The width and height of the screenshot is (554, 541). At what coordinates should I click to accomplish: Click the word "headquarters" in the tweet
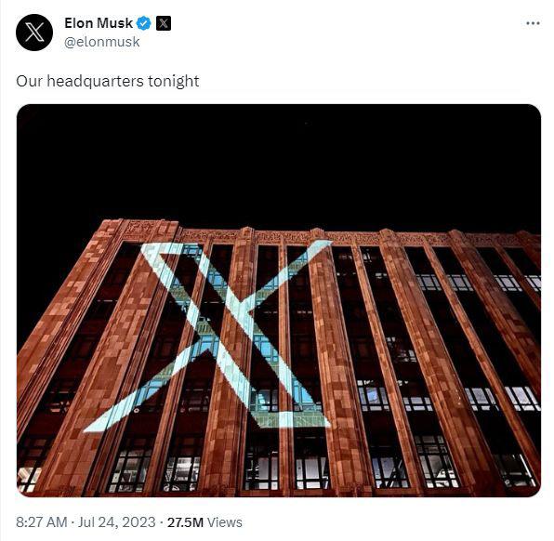click(x=95, y=81)
